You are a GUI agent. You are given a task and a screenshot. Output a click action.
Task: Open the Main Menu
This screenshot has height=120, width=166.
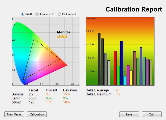14,114
